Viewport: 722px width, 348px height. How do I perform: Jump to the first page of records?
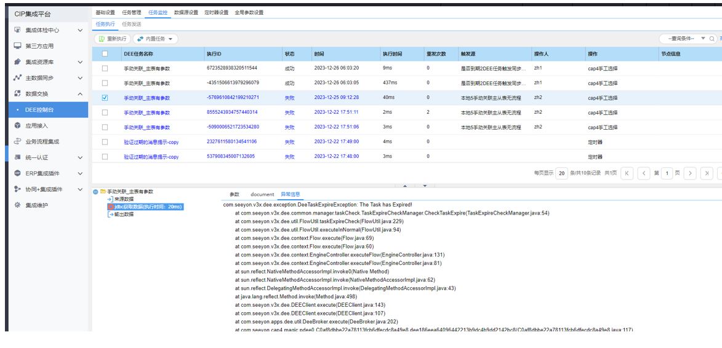click(627, 173)
